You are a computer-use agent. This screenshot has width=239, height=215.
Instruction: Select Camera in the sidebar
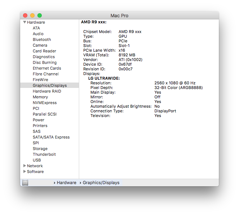click(40, 45)
